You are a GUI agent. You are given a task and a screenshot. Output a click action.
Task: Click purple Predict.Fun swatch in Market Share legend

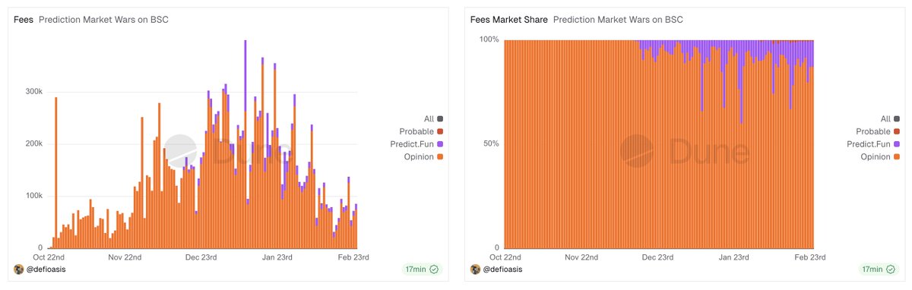point(897,144)
